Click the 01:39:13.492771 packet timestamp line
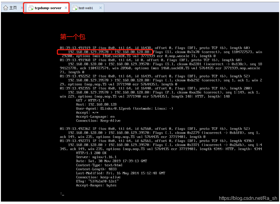This screenshot has height=204, width=280. click(x=157, y=141)
